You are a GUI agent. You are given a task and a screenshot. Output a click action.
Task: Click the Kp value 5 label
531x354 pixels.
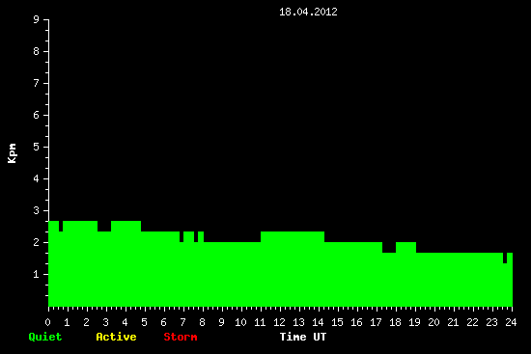click(37, 147)
